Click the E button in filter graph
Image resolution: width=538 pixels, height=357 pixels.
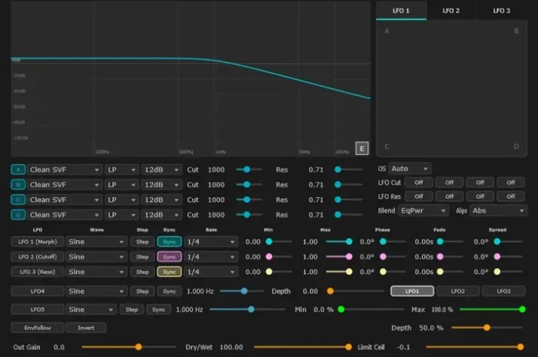[x=362, y=148]
